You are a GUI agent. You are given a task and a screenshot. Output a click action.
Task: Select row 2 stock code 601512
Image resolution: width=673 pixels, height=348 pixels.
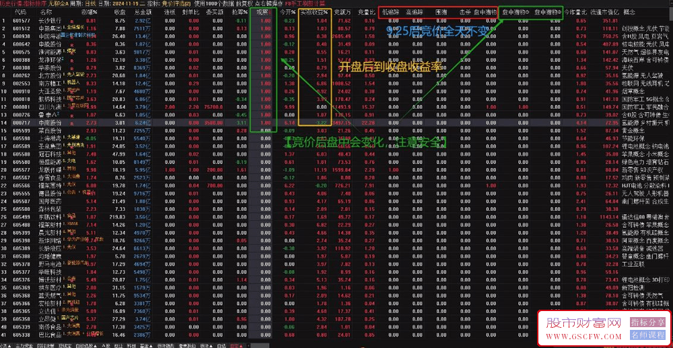click(x=22, y=28)
